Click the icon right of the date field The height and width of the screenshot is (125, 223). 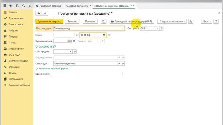109,35
